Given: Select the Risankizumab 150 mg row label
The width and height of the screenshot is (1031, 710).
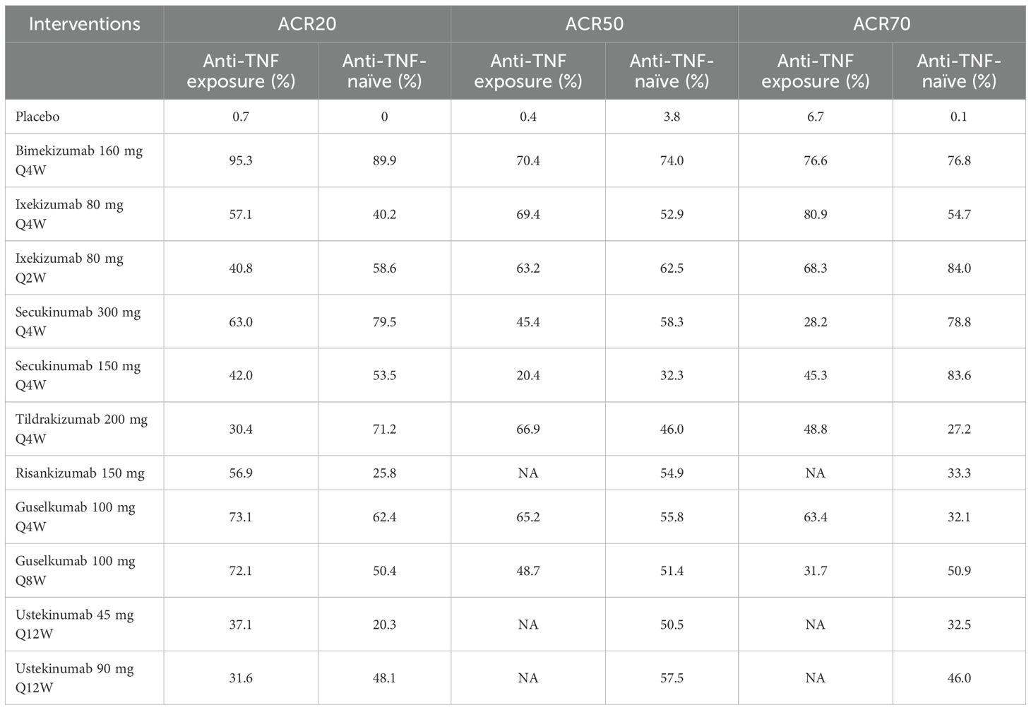Looking at the screenshot, I should [80, 473].
